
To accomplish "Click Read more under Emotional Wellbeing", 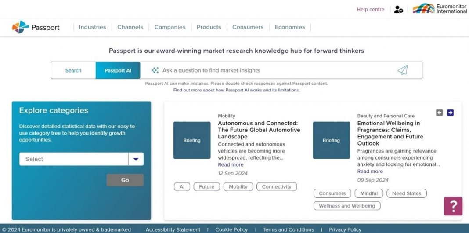I will click(370, 171).
